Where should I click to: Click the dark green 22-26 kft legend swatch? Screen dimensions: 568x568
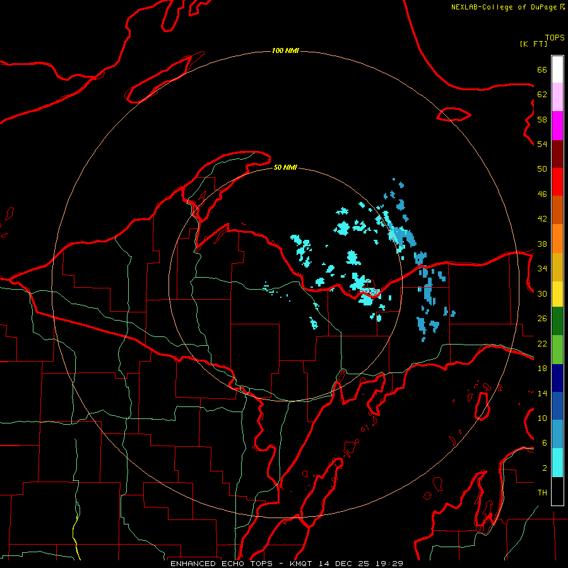tap(557, 321)
